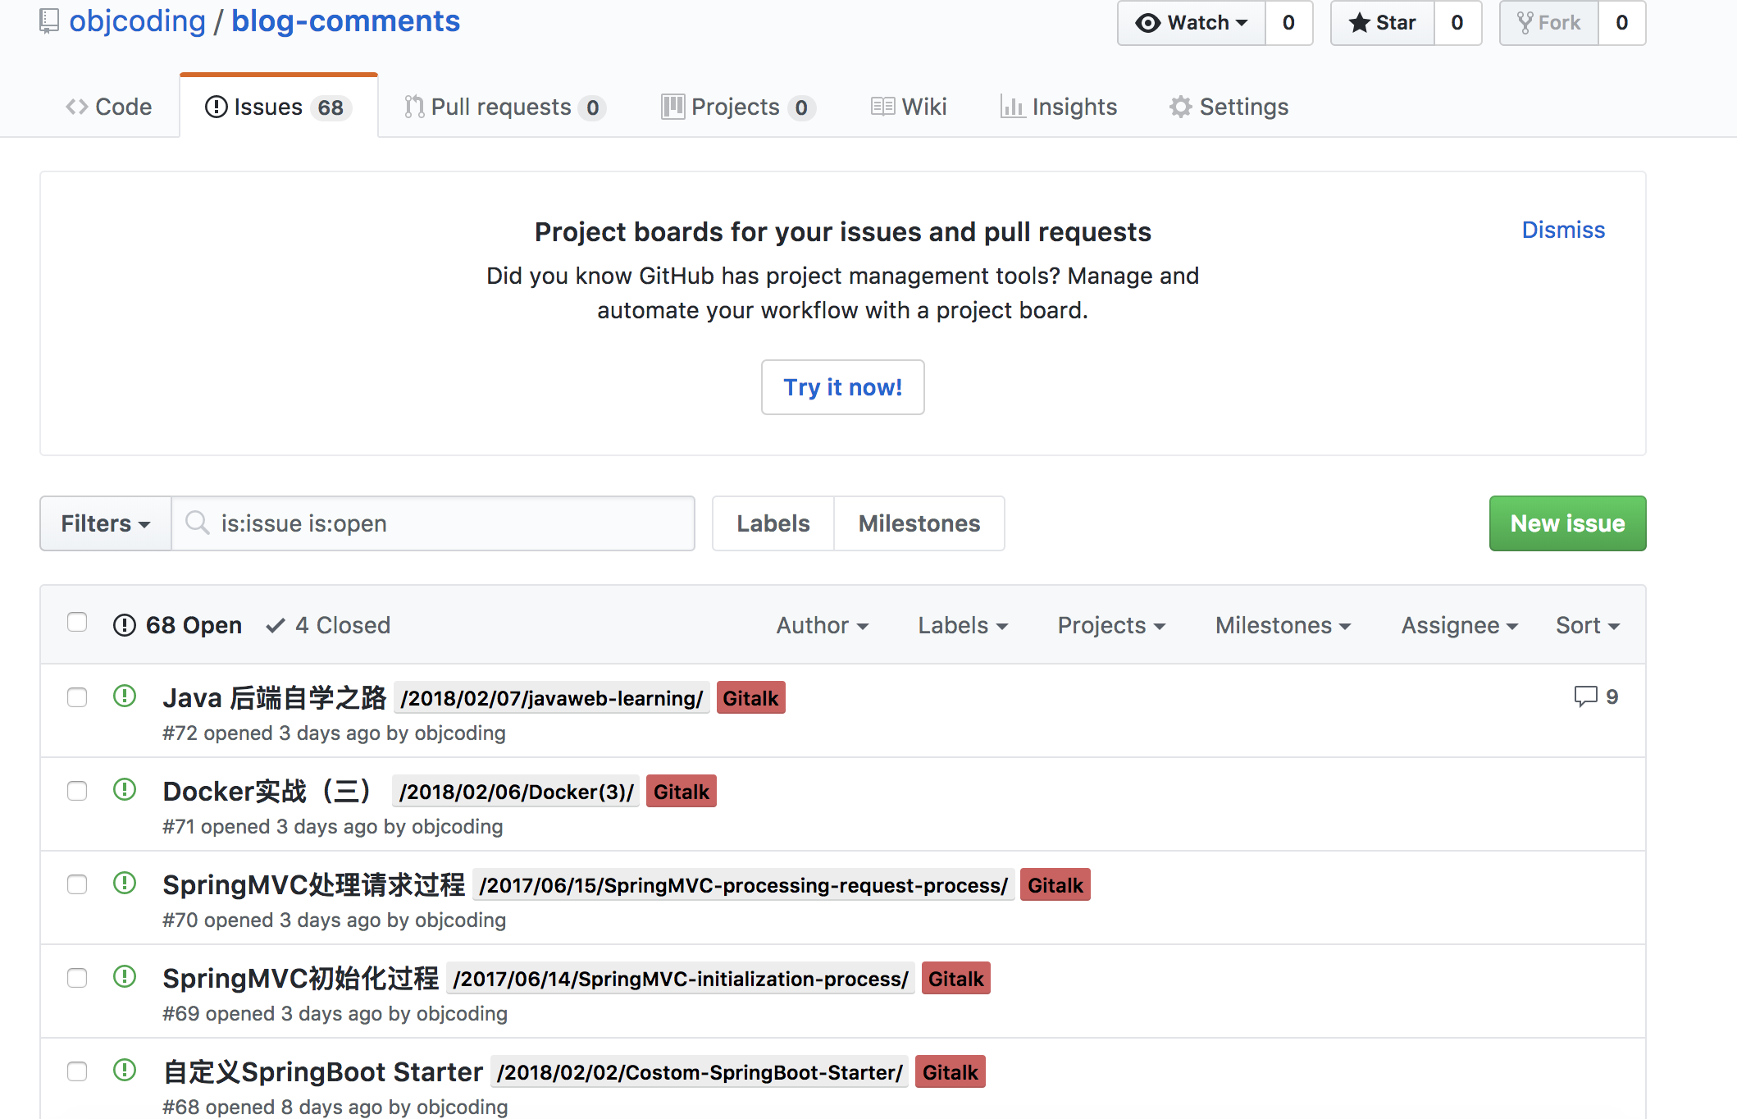This screenshot has height=1119, width=1737.
Task: Click open-issue icon next to Docker实战 issue
Action: (x=125, y=790)
